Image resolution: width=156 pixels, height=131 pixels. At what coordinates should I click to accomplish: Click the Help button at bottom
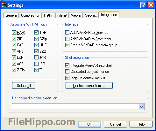[141, 124]
